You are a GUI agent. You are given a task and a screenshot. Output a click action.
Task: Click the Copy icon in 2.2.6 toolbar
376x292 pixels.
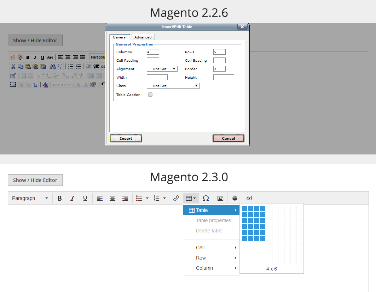tap(21, 66)
